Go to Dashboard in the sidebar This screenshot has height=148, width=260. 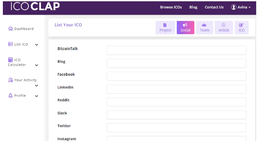[24, 29]
